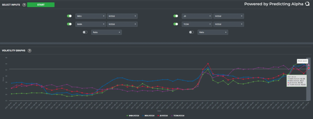Disable the BABA input switch

(x=69, y=24)
